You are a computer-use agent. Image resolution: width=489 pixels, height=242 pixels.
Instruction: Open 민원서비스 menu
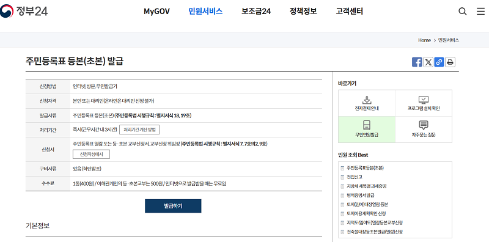click(x=205, y=12)
